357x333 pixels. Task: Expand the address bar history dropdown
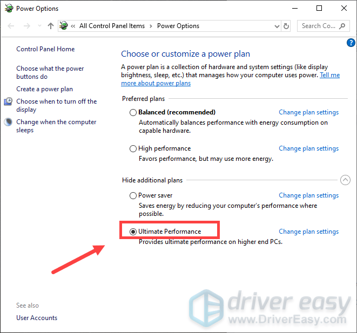277,26
